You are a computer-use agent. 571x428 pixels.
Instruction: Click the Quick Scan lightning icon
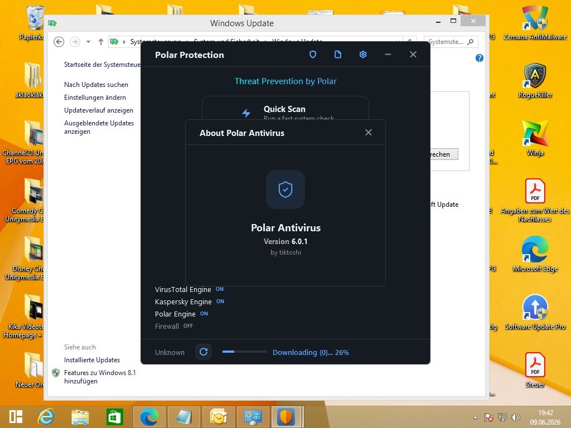[x=246, y=113]
